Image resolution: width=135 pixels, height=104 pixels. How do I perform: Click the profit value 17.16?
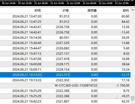pos(125,80)
